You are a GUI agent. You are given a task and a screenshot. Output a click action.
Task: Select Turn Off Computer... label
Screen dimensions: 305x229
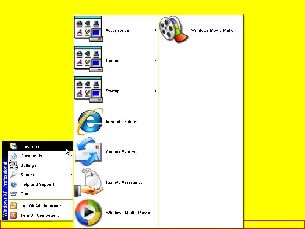pos(40,215)
